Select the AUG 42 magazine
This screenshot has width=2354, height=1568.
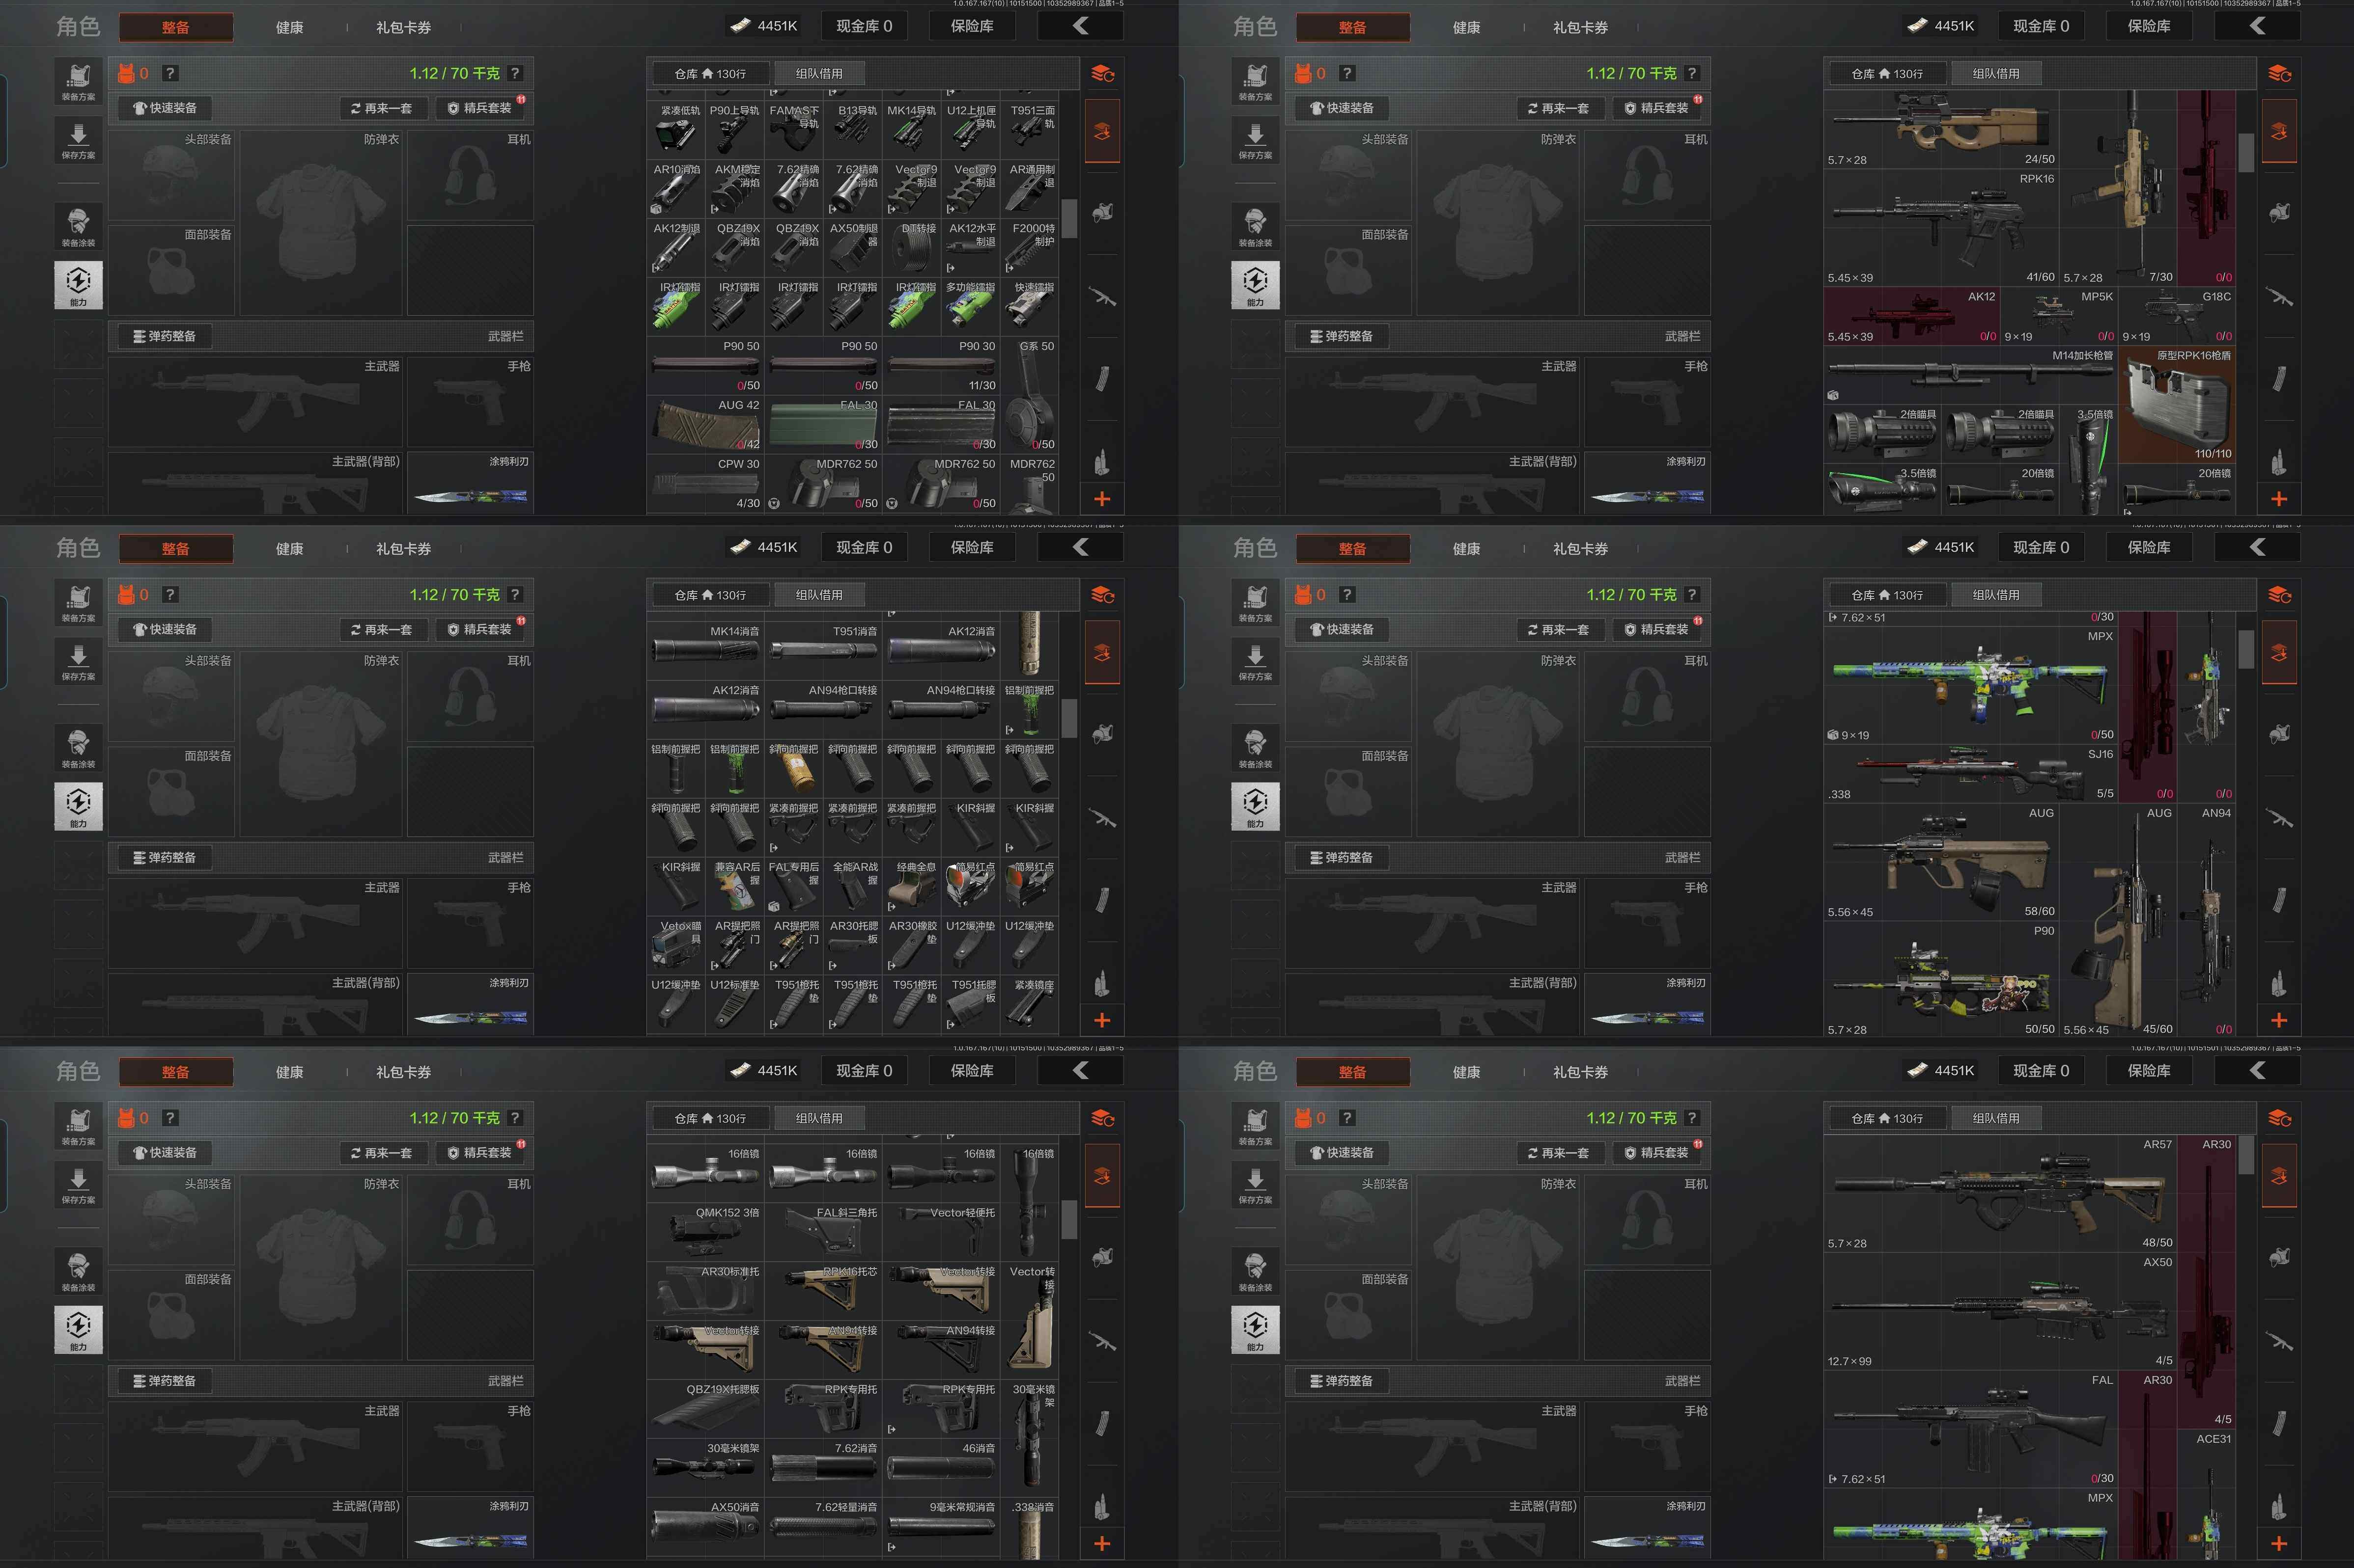(705, 425)
